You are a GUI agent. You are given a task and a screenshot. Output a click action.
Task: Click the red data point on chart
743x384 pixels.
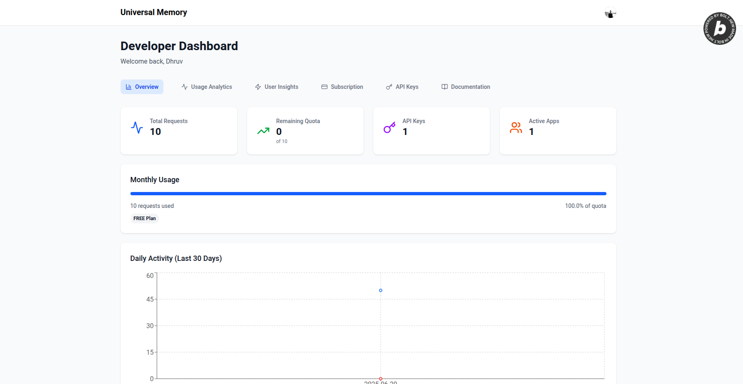point(381,379)
